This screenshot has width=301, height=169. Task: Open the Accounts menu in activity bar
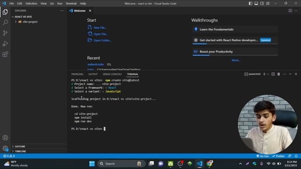pyautogui.click(x=5, y=138)
